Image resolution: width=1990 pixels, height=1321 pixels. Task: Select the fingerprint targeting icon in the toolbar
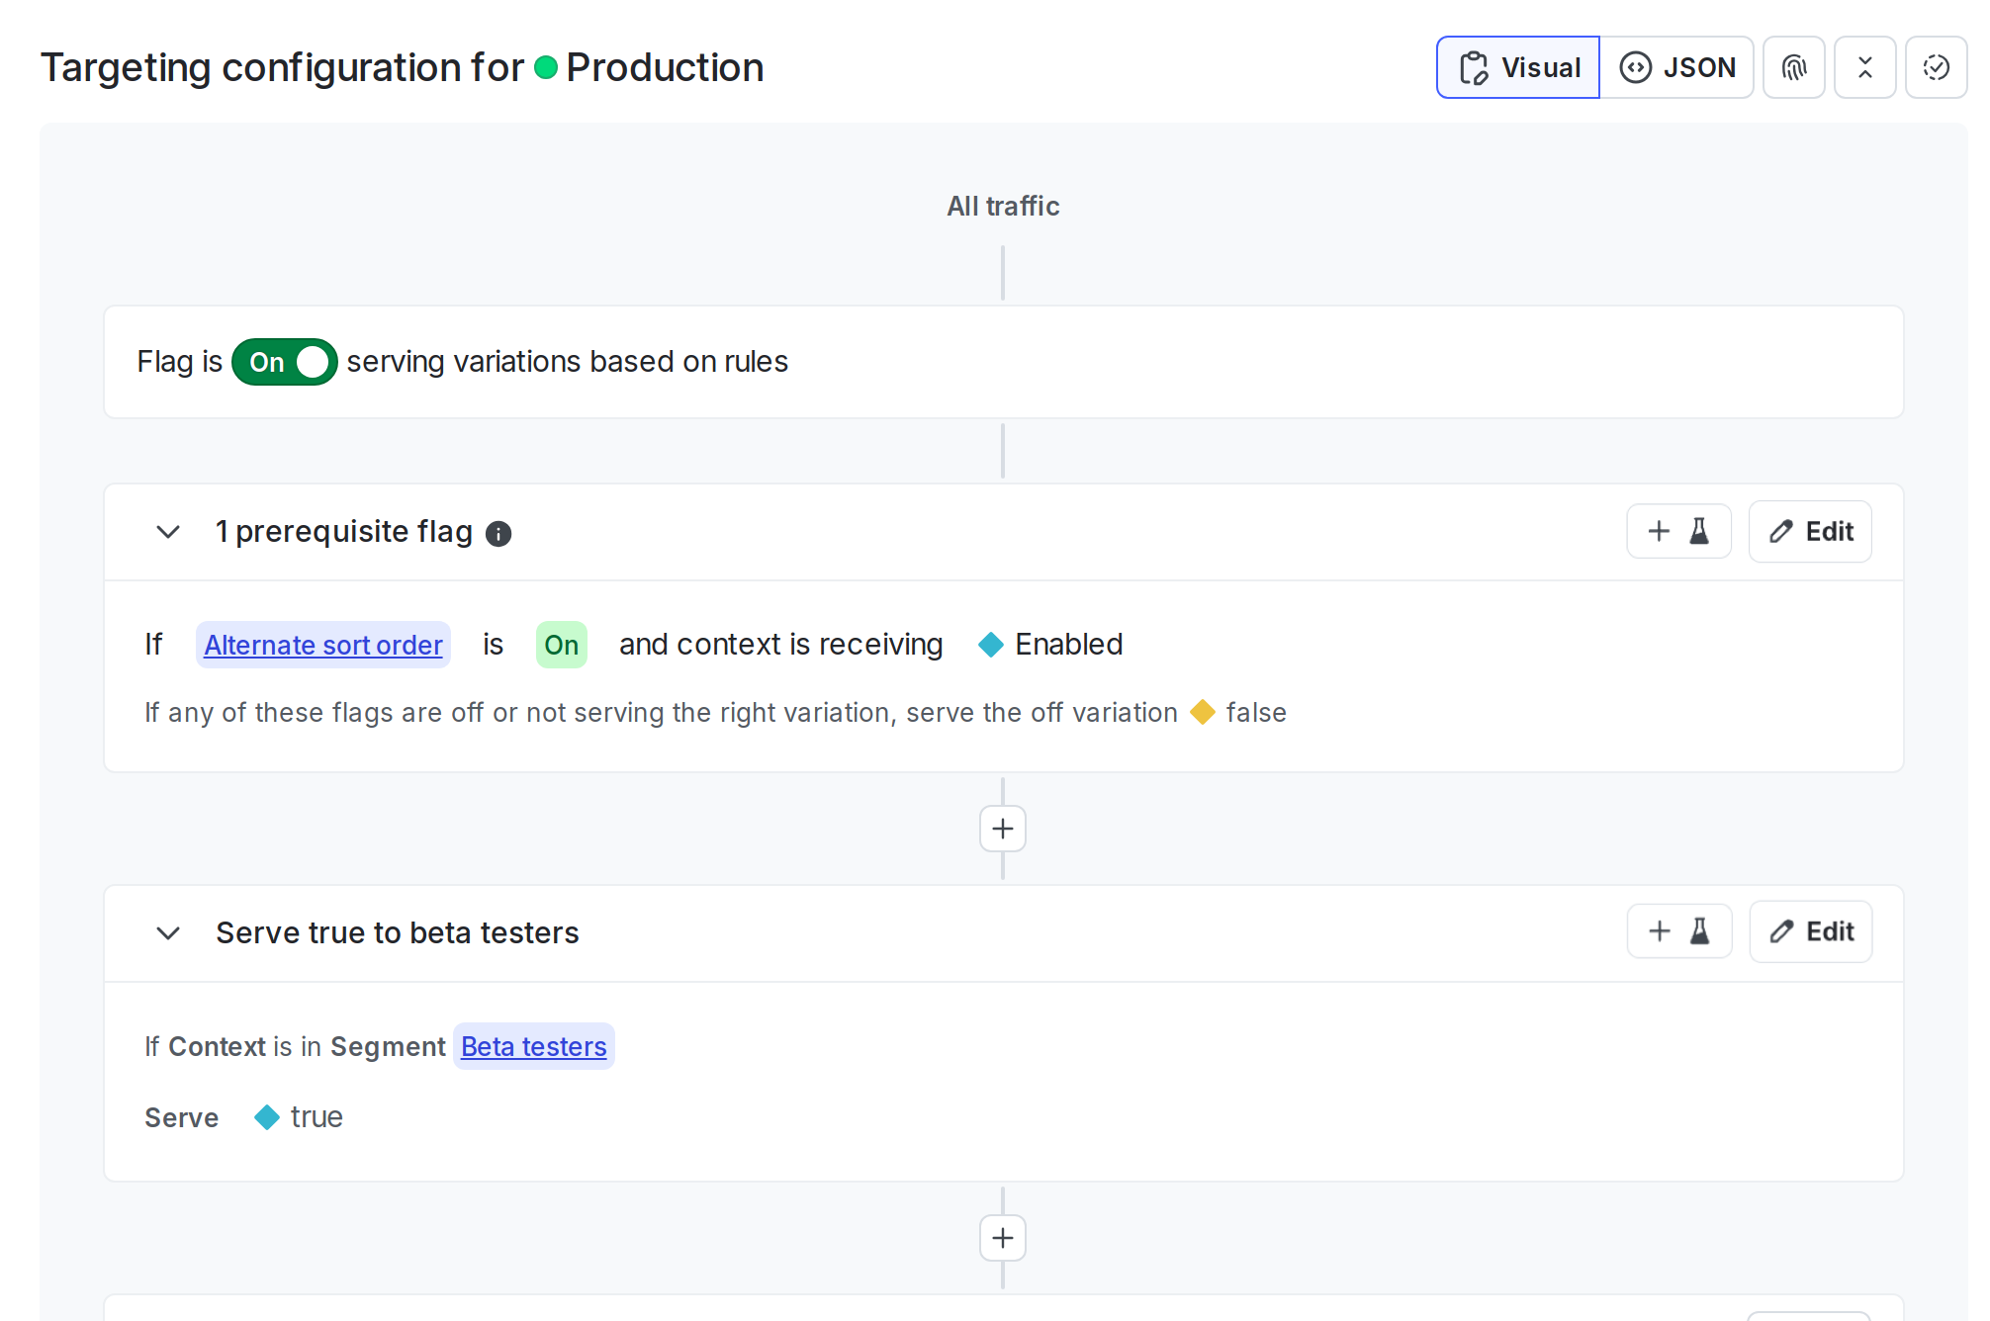(1794, 67)
